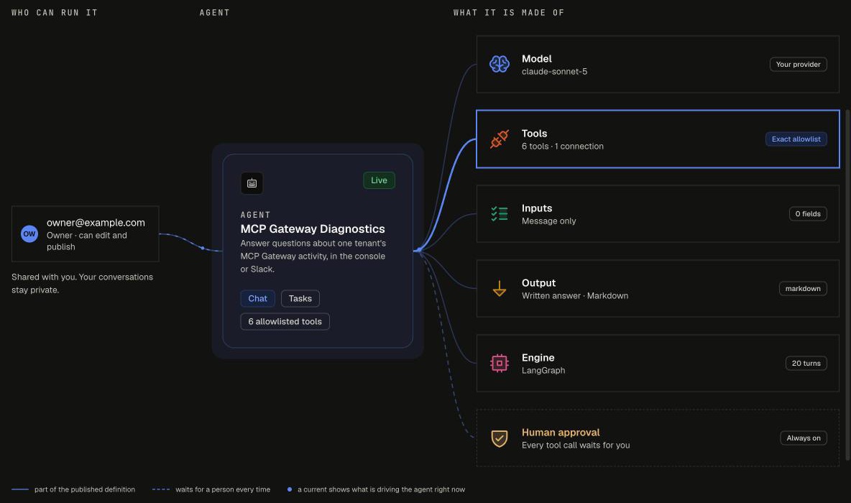Click the Live status badge
Image resolution: width=851 pixels, height=503 pixels.
(x=379, y=180)
